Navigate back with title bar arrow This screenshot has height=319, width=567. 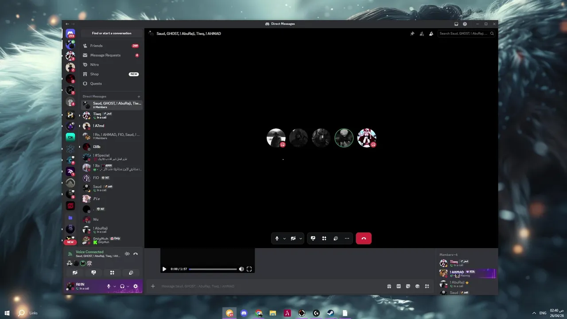[x=67, y=24]
